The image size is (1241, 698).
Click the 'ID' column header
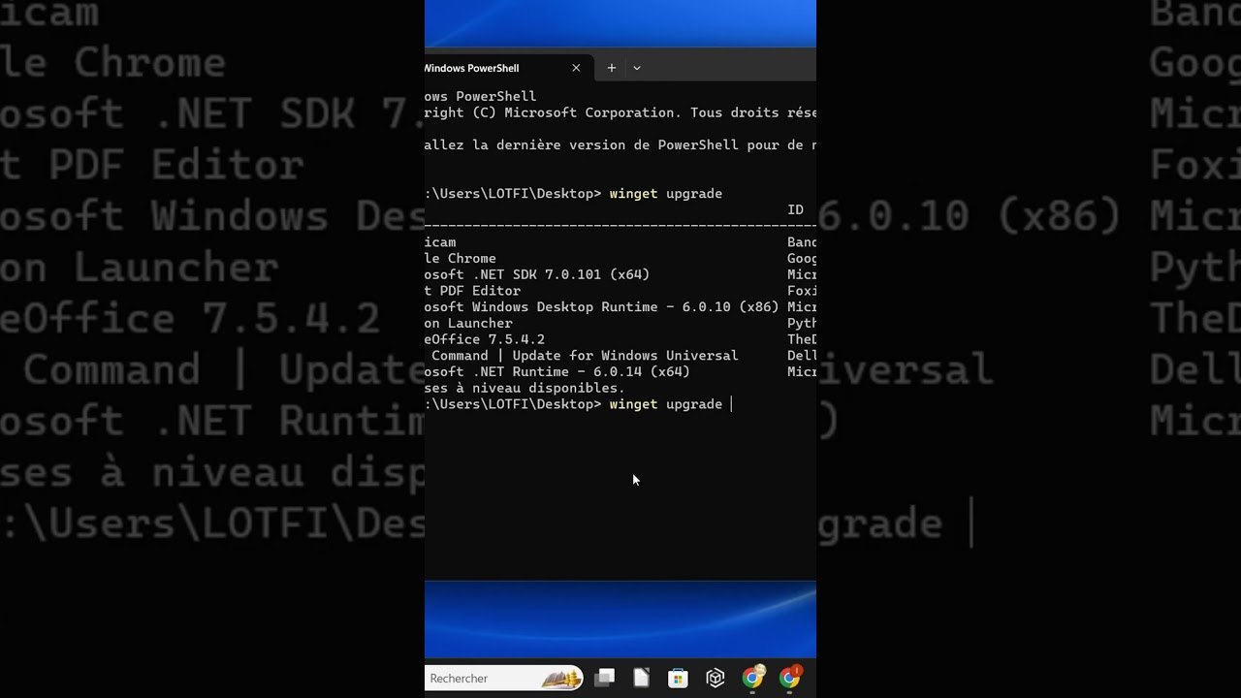pyautogui.click(x=795, y=209)
